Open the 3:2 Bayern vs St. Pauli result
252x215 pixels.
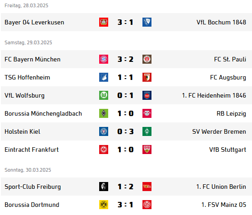125,59
